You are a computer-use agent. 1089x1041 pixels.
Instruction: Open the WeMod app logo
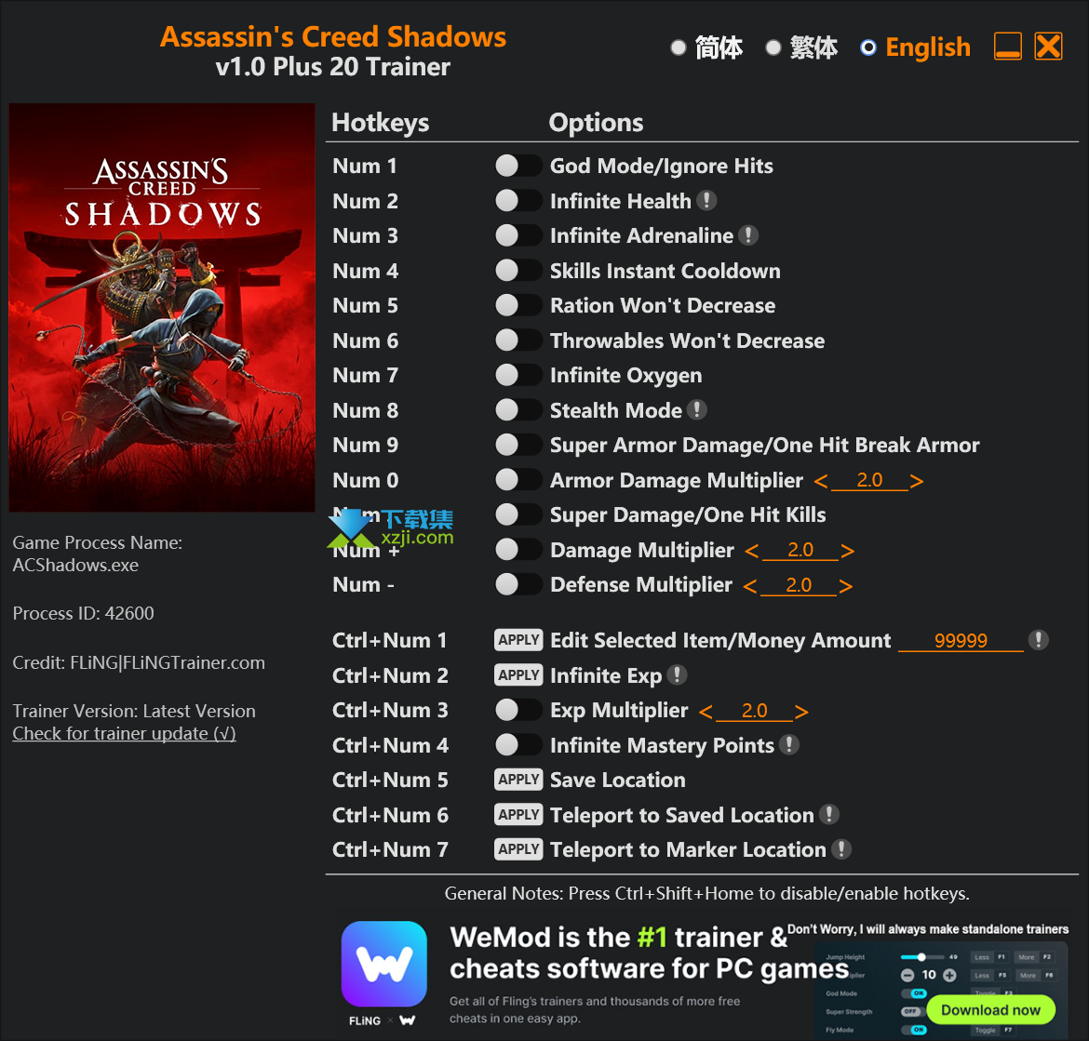click(384, 964)
